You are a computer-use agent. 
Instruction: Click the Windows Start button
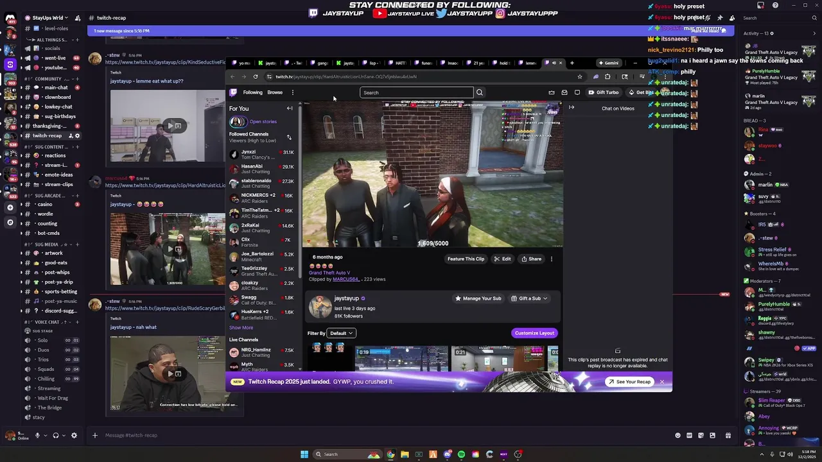(x=304, y=454)
